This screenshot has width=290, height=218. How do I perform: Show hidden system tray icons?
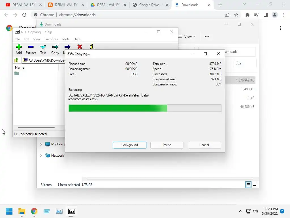click(241, 211)
